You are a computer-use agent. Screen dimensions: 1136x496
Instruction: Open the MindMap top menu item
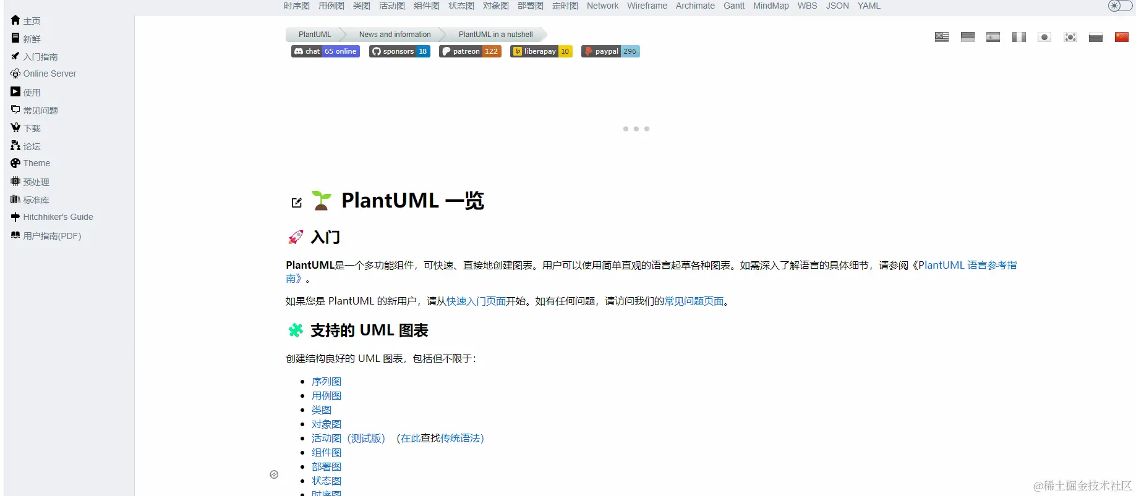click(x=771, y=6)
